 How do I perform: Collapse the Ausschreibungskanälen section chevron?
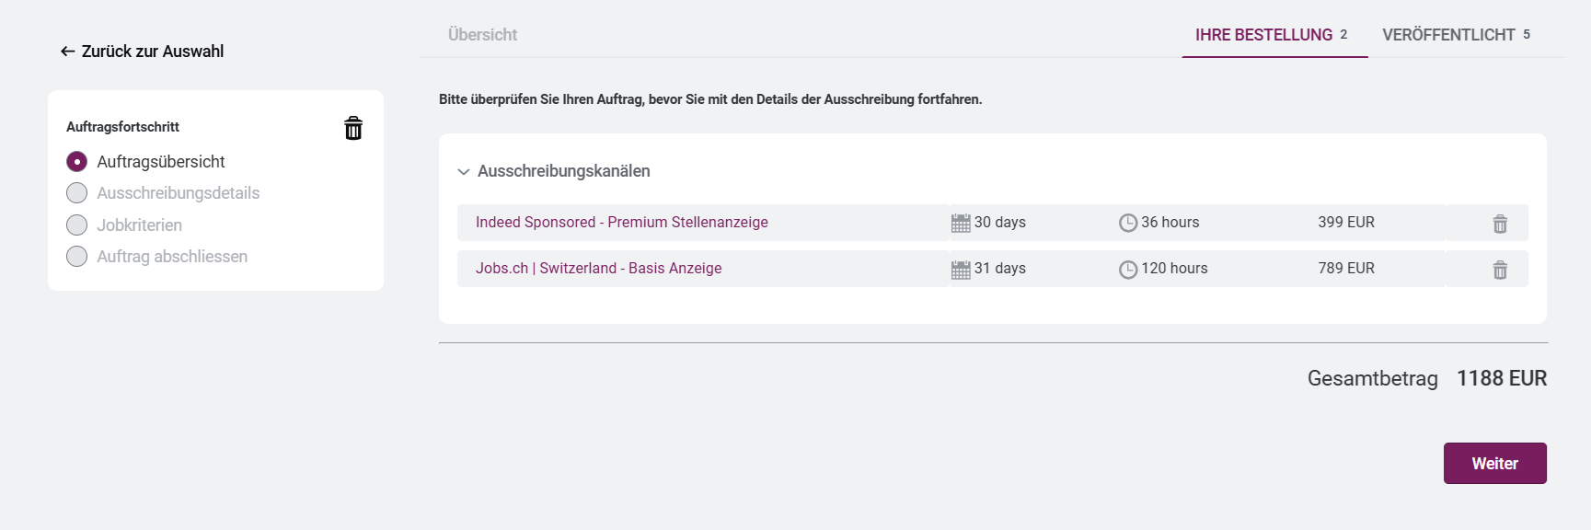click(x=464, y=172)
